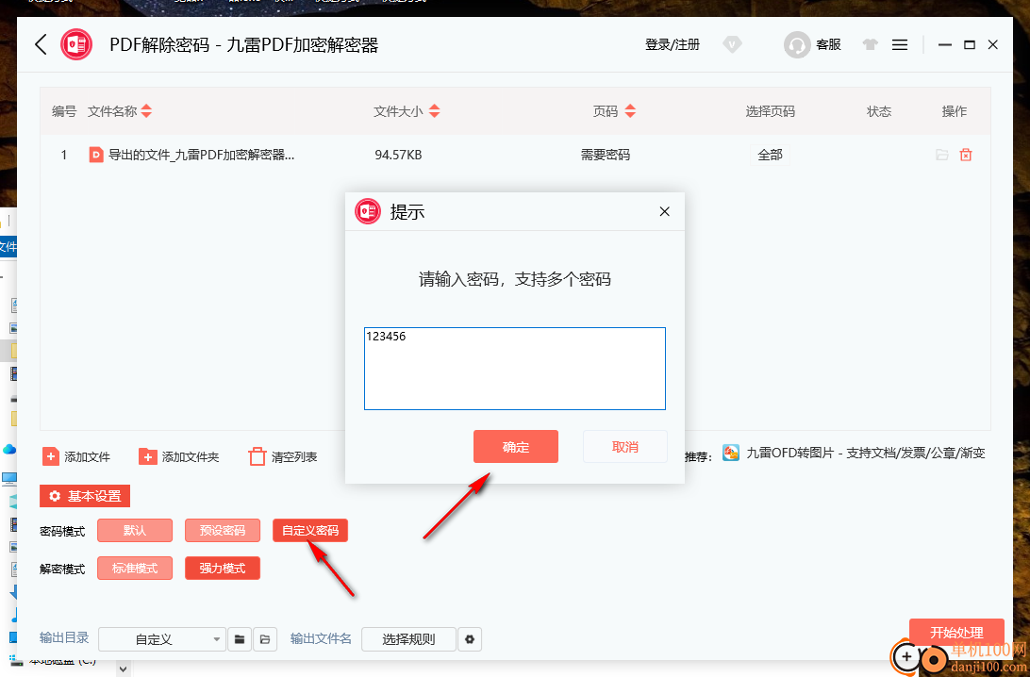Select 标准模式 decryption mode
This screenshot has width=1030, height=677.
pyautogui.click(x=135, y=569)
